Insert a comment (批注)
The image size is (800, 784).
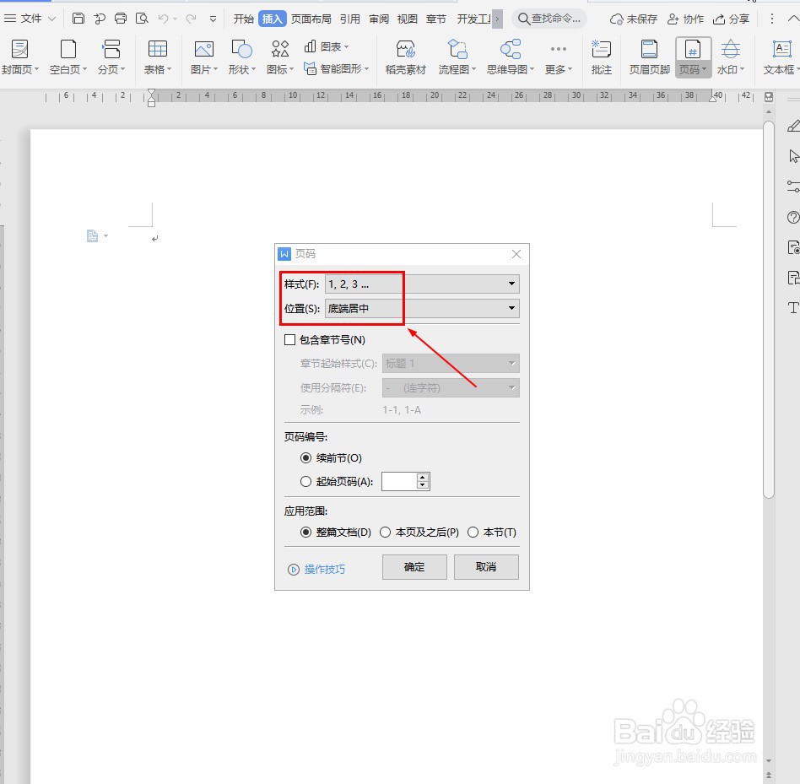(601, 57)
